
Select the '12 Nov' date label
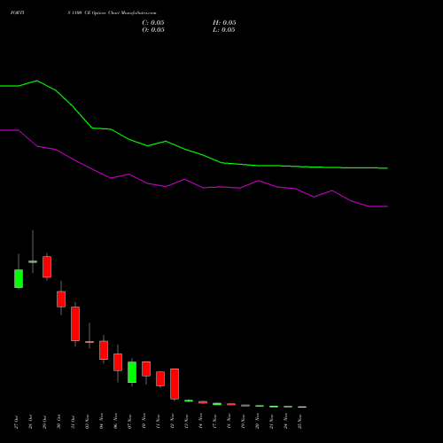point(172,422)
